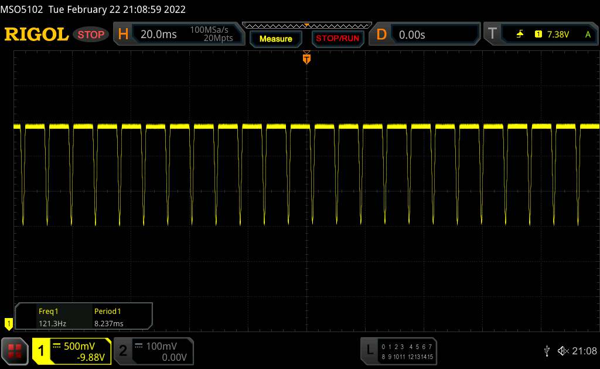The image size is (600, 369).
Task: Toggle the logic analyzer L channels
Action: pos(399,351)
